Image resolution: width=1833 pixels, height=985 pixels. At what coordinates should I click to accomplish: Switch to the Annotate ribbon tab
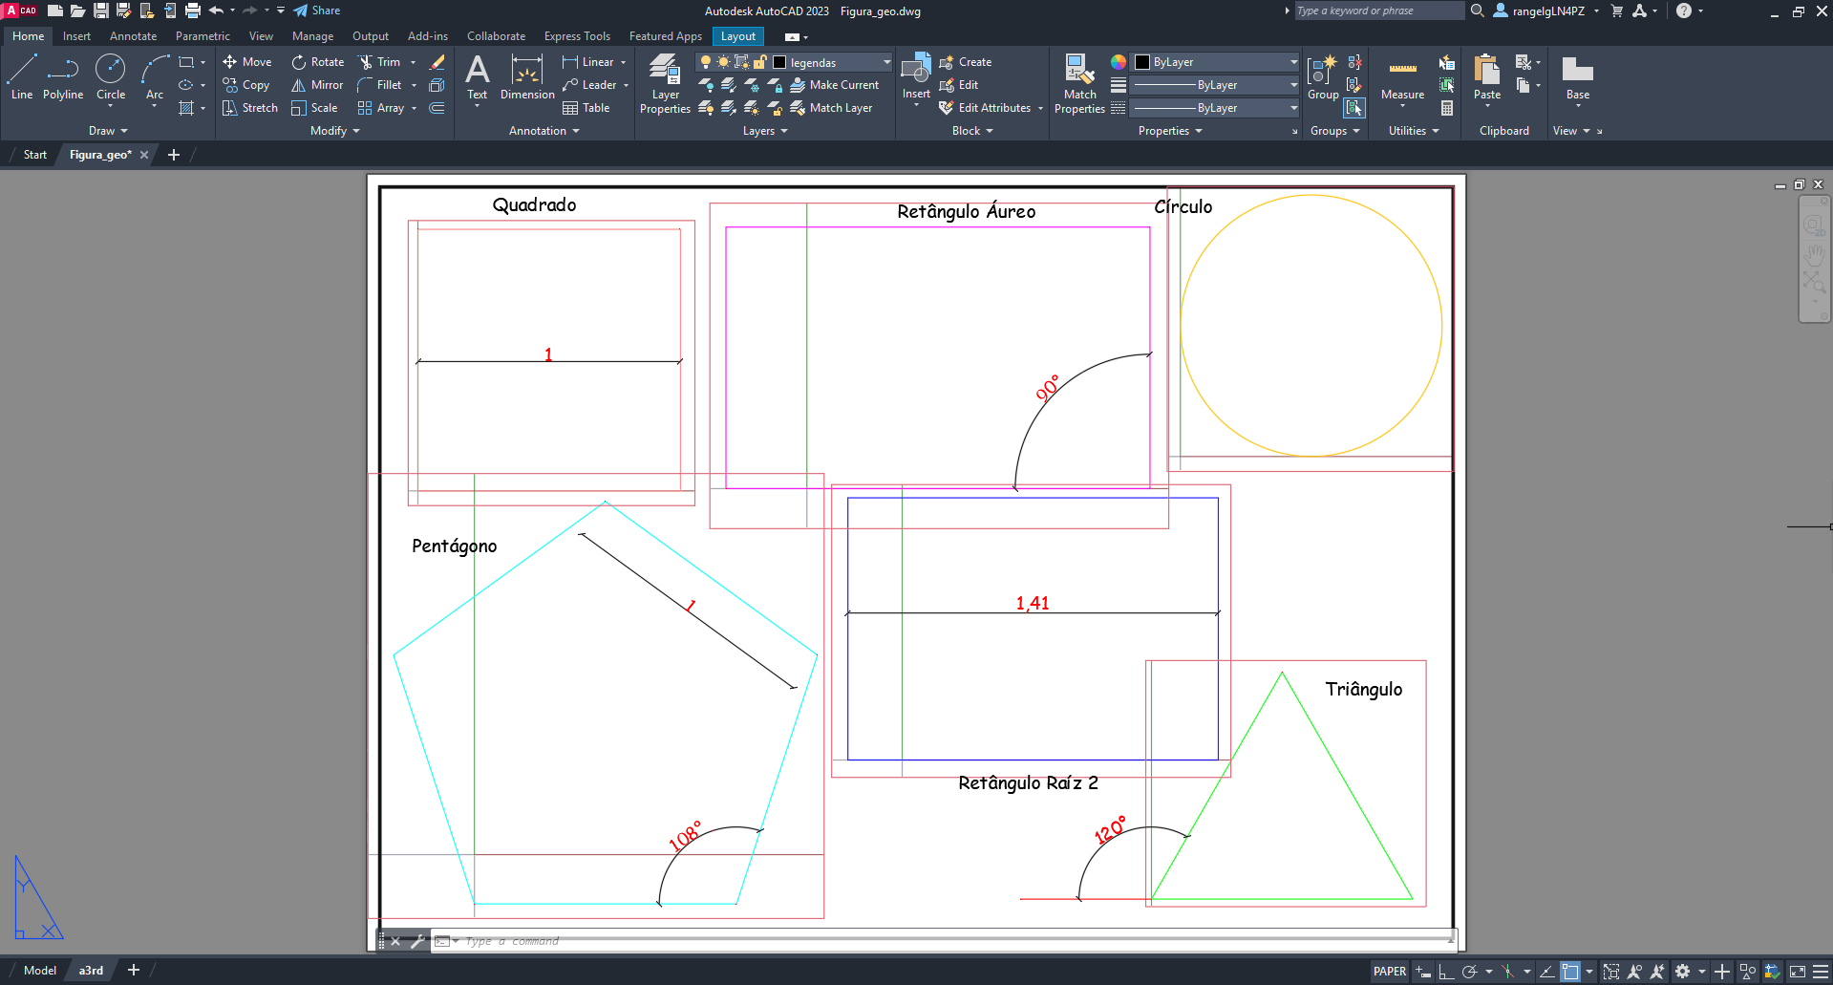[133, 36]
